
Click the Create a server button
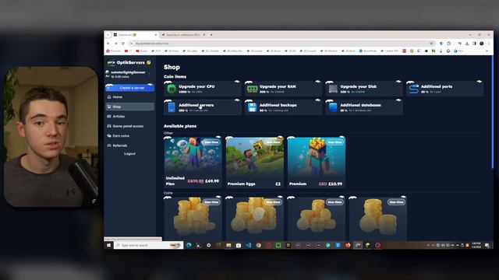130,88
